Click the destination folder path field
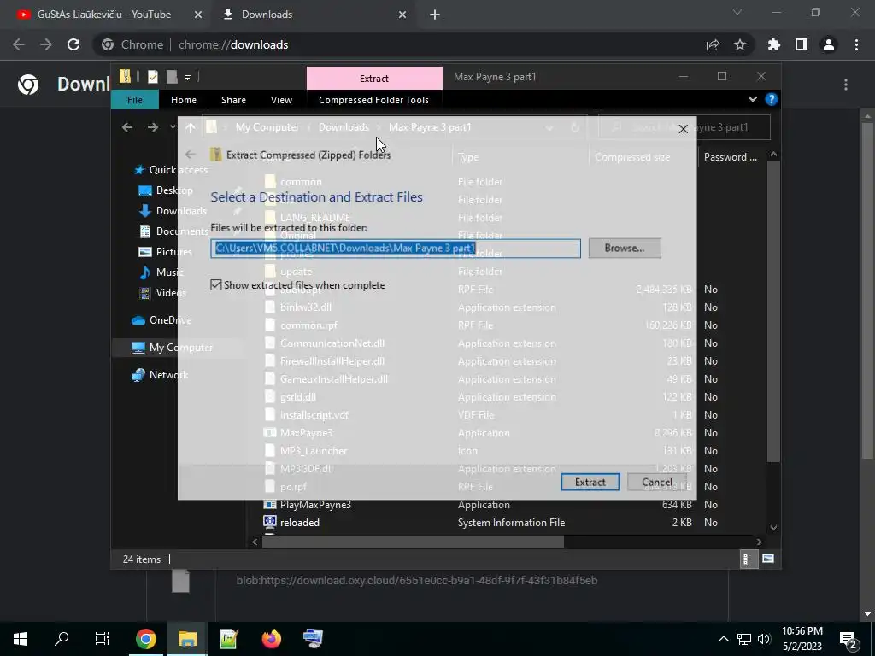875x656 pixels. pos(395,249)
